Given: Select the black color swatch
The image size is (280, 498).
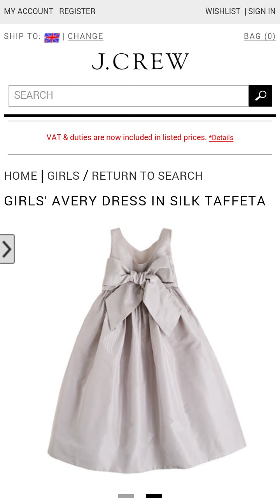Looking at the screenshot, I should coord(154,496).
